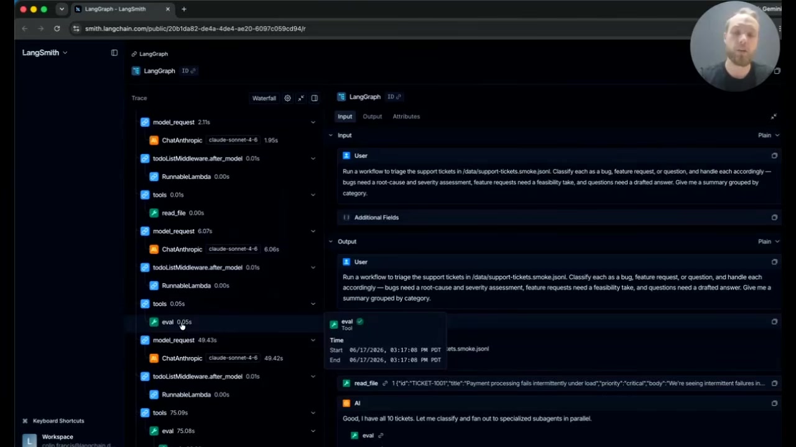Copy the ID beside the LangGraph page title
This screenshot has height=447, width=796.
[188, 71]
